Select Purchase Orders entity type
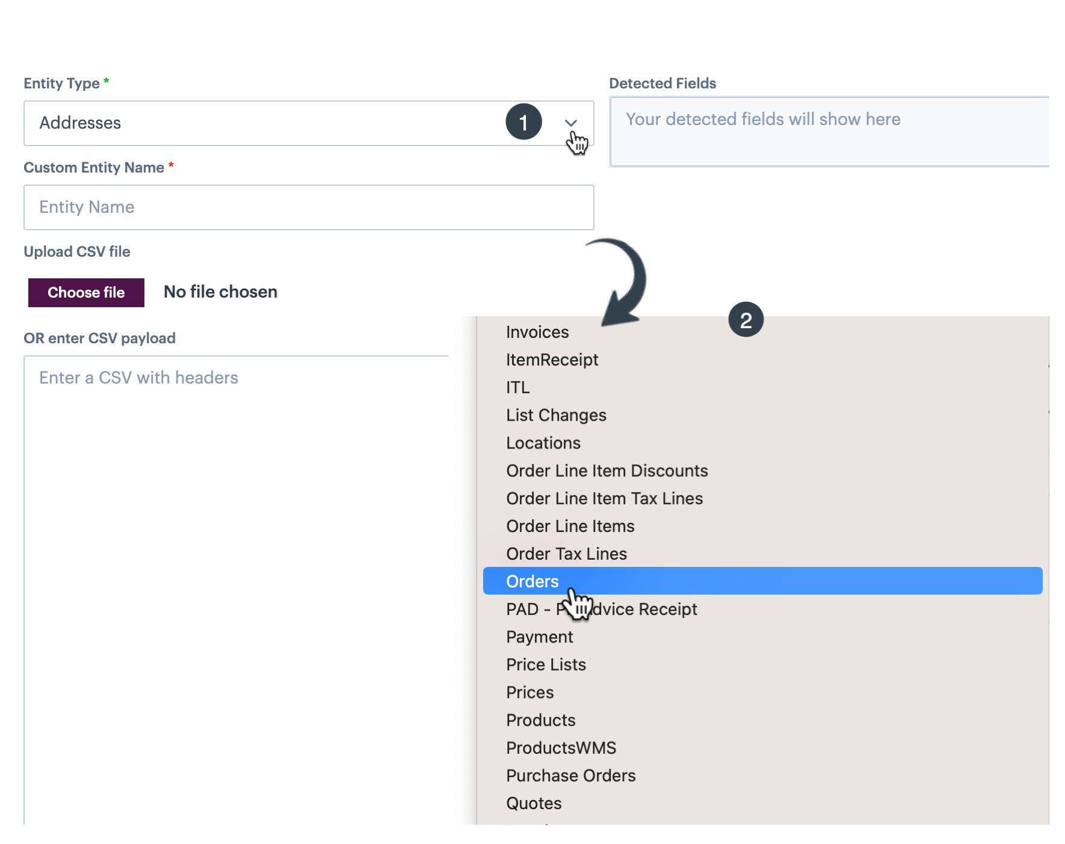The width and height of the screenshot is (1065, 844). 570,775
